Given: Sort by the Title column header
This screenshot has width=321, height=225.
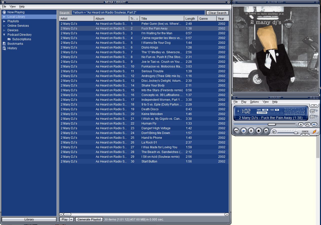Looking at the screenshot, I should (162, 18).
